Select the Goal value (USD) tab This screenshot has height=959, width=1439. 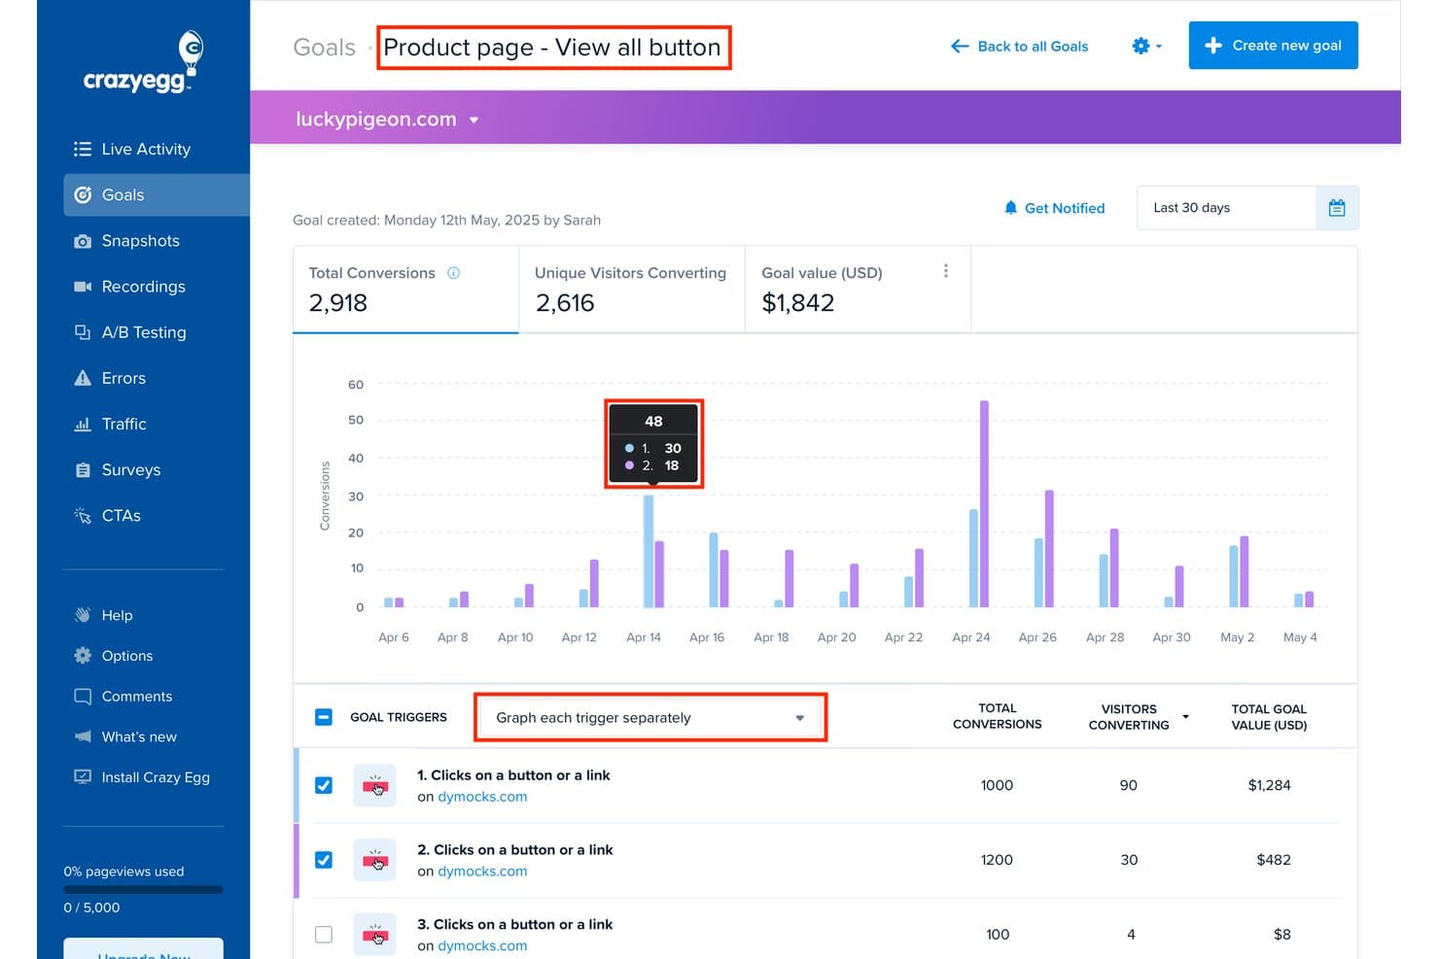pyautogui.click(x=858, y=290)
